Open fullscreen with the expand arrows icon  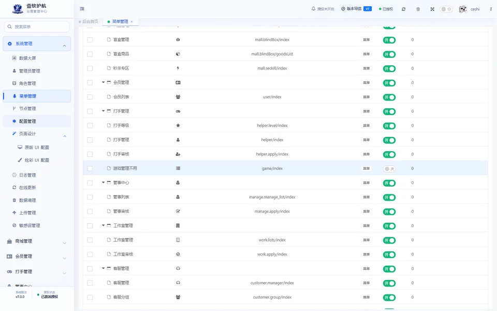coord(432,9)
